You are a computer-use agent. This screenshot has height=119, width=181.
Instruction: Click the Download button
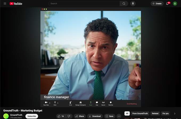click(x=95, y=116)
